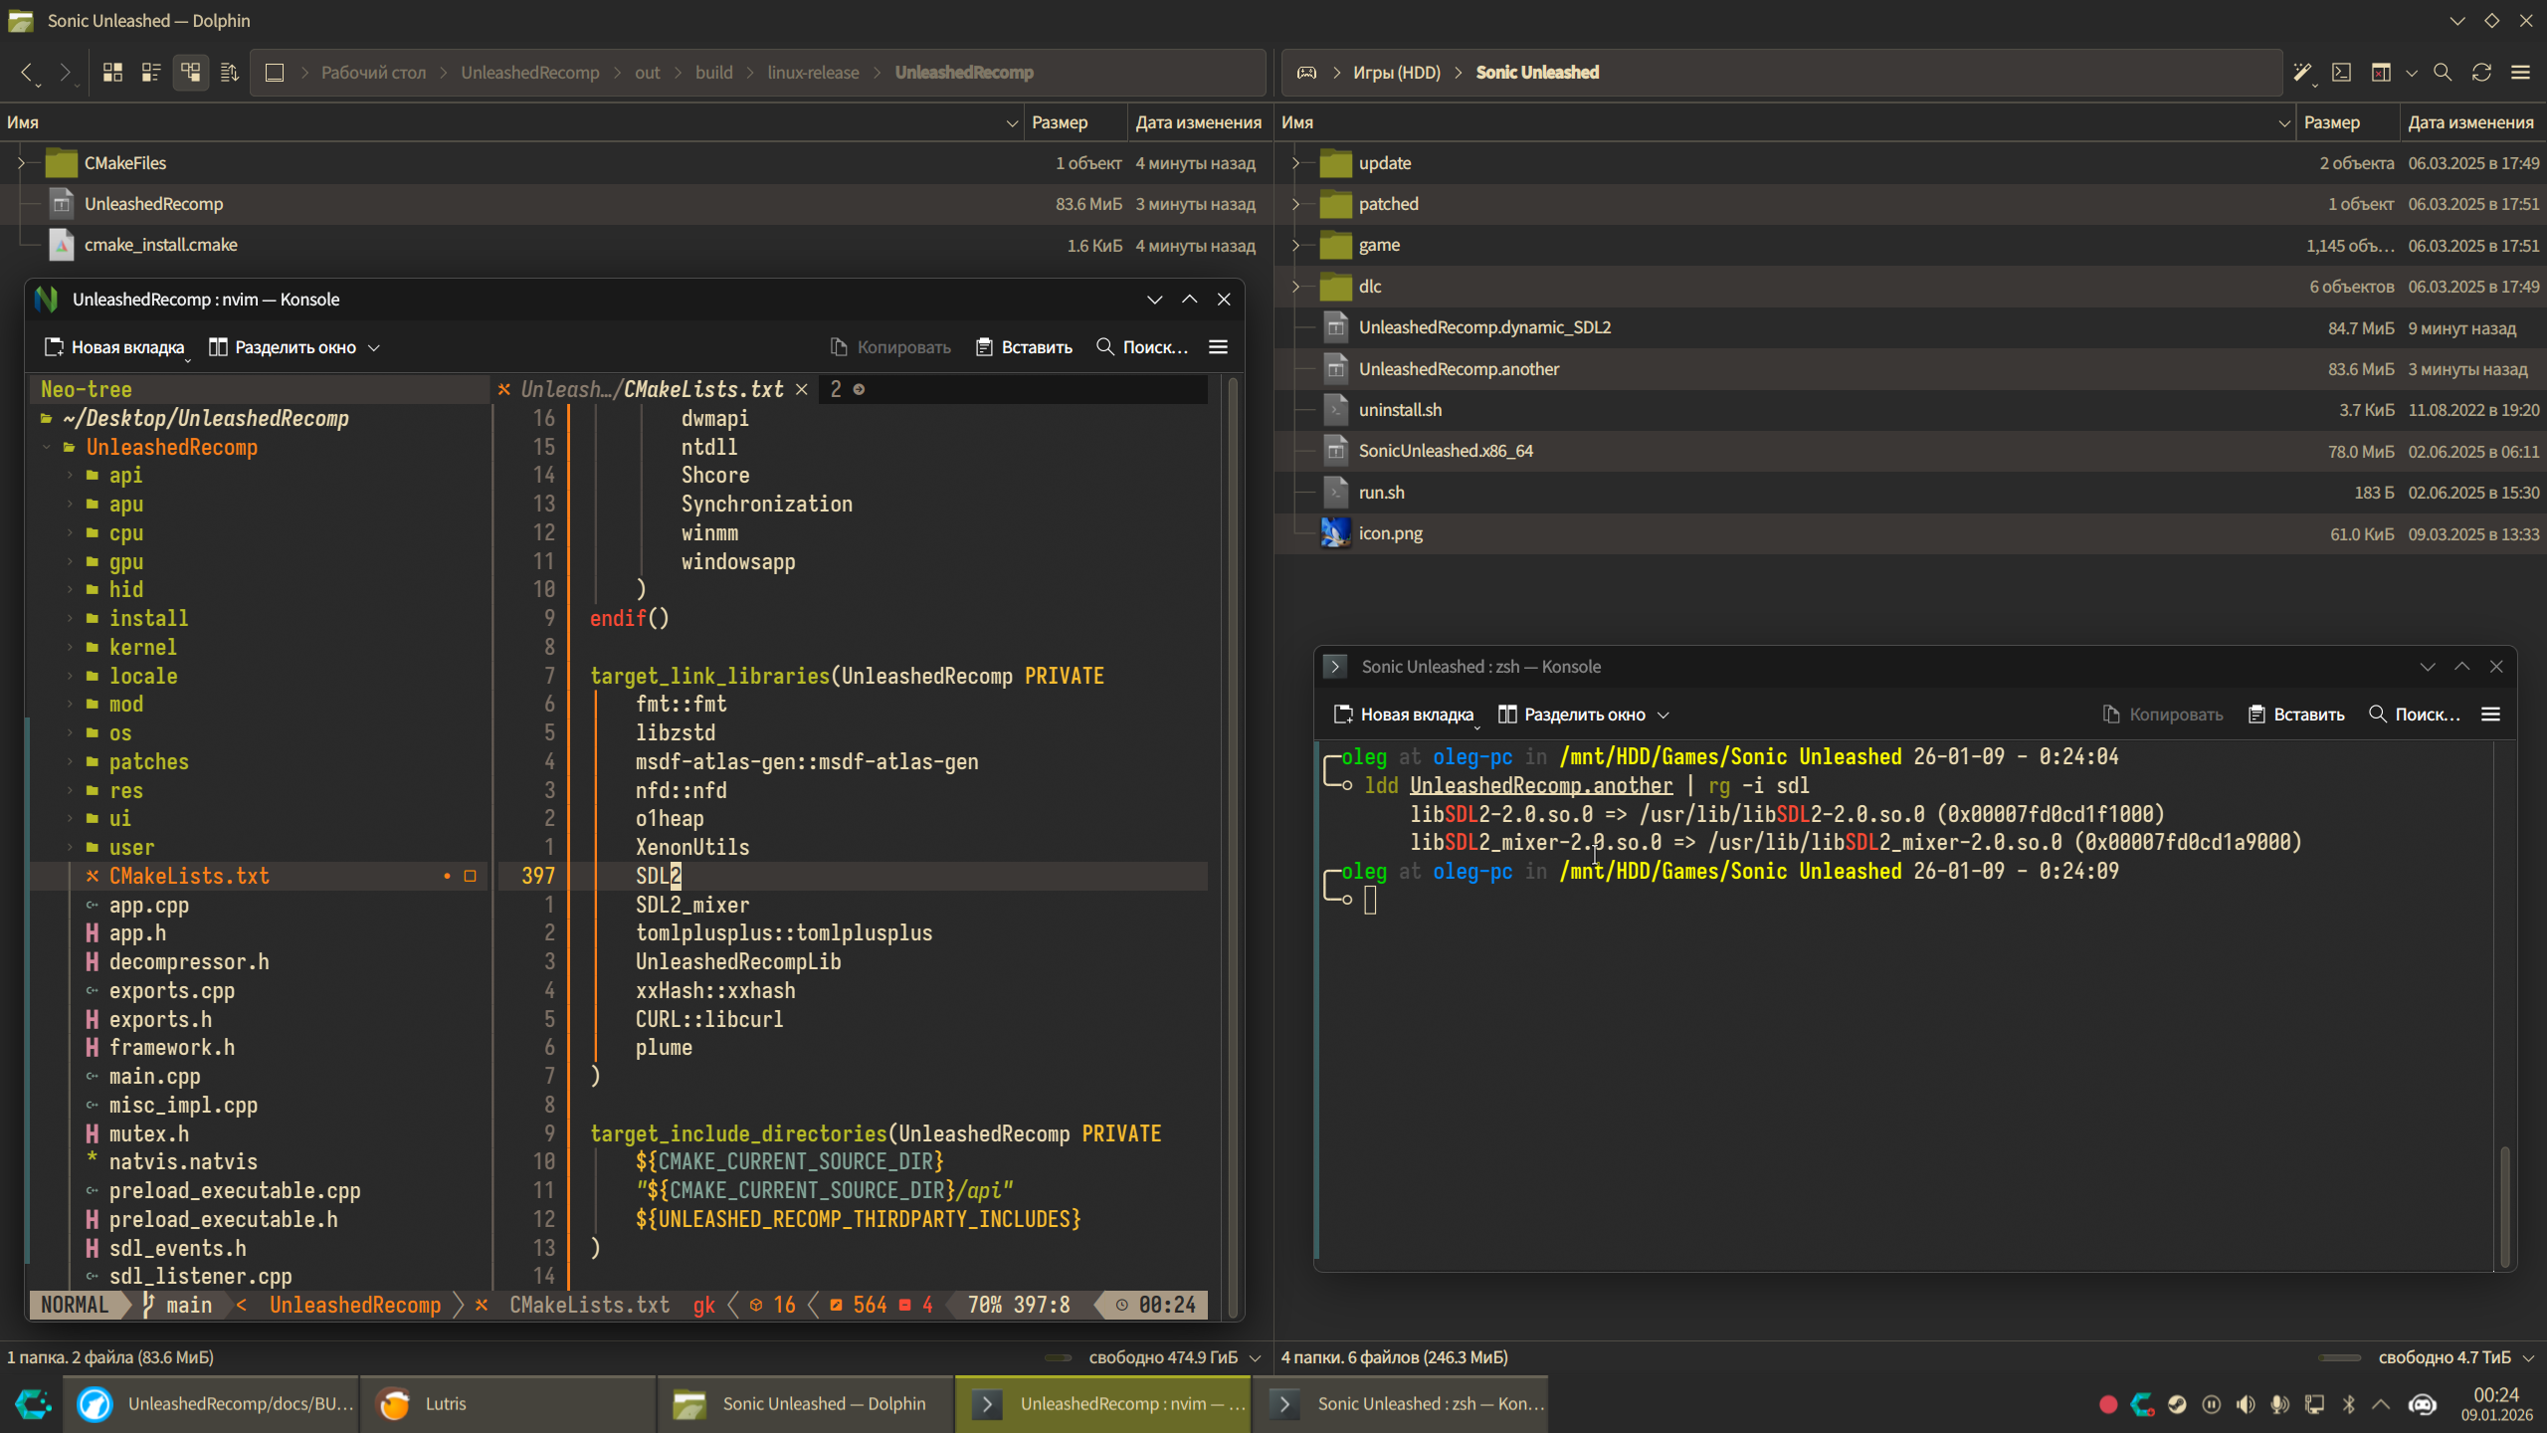Switch to Lutris in the taskbar
The width and height of the screenshot is (2547, 1433).
click(x=445, y=1404)
